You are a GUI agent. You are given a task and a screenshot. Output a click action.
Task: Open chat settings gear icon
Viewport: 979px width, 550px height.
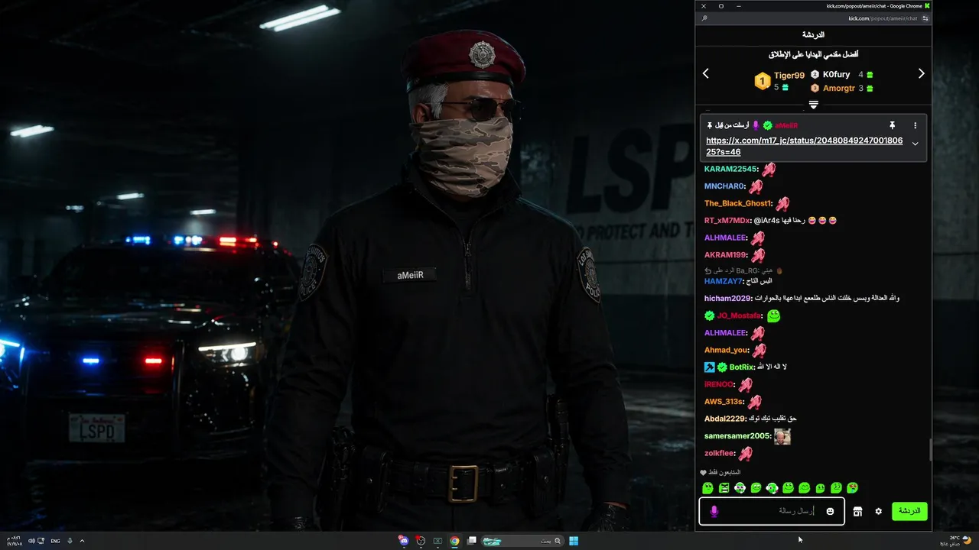879,511
